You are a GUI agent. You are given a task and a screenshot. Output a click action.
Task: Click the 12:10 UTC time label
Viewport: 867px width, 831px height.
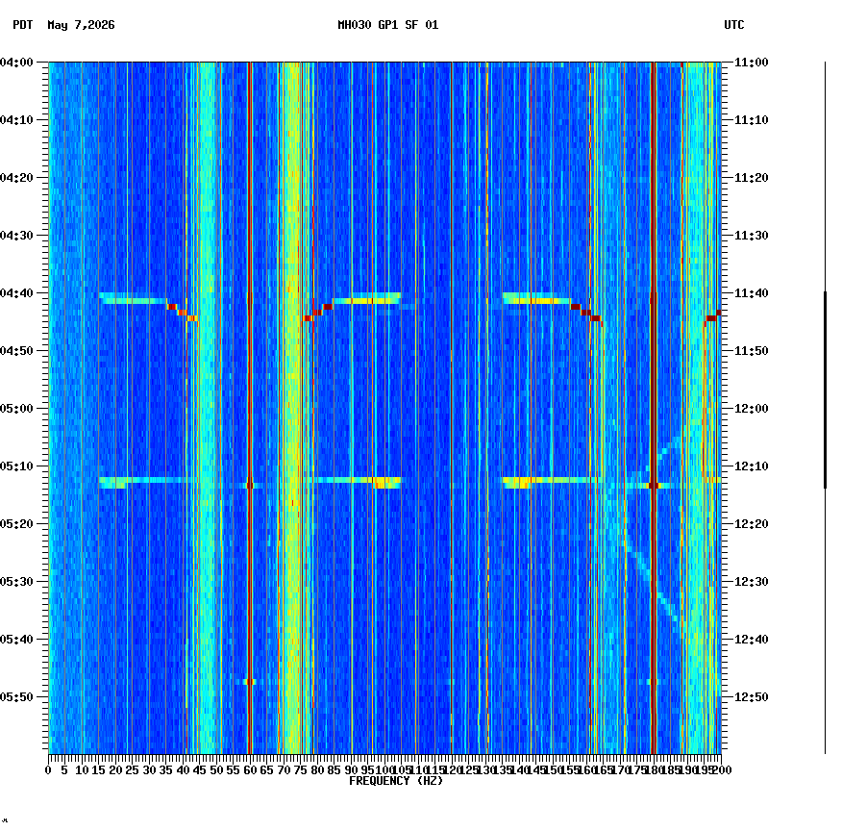[752, 466]
